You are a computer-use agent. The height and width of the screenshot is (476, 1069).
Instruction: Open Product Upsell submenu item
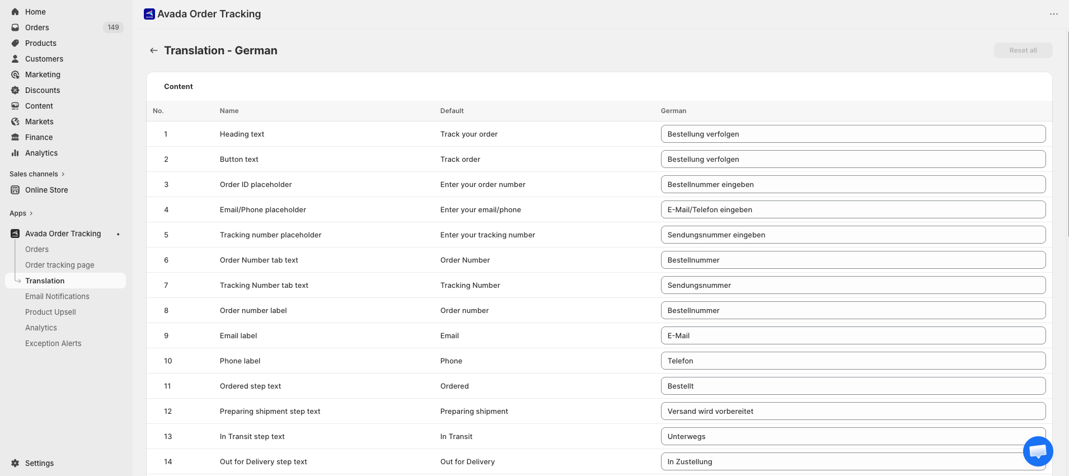[50, 312]
